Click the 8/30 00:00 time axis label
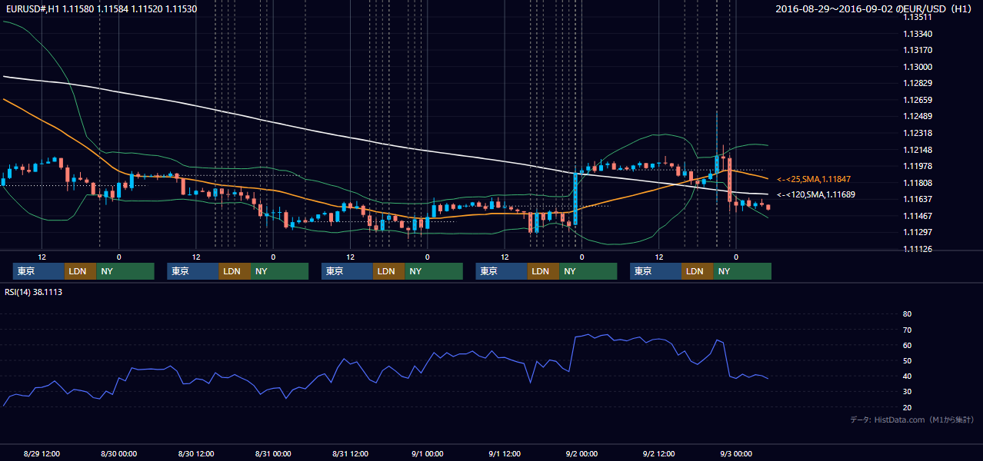The height and width of the screenshot is (461, 983). (x=119, y=454)
